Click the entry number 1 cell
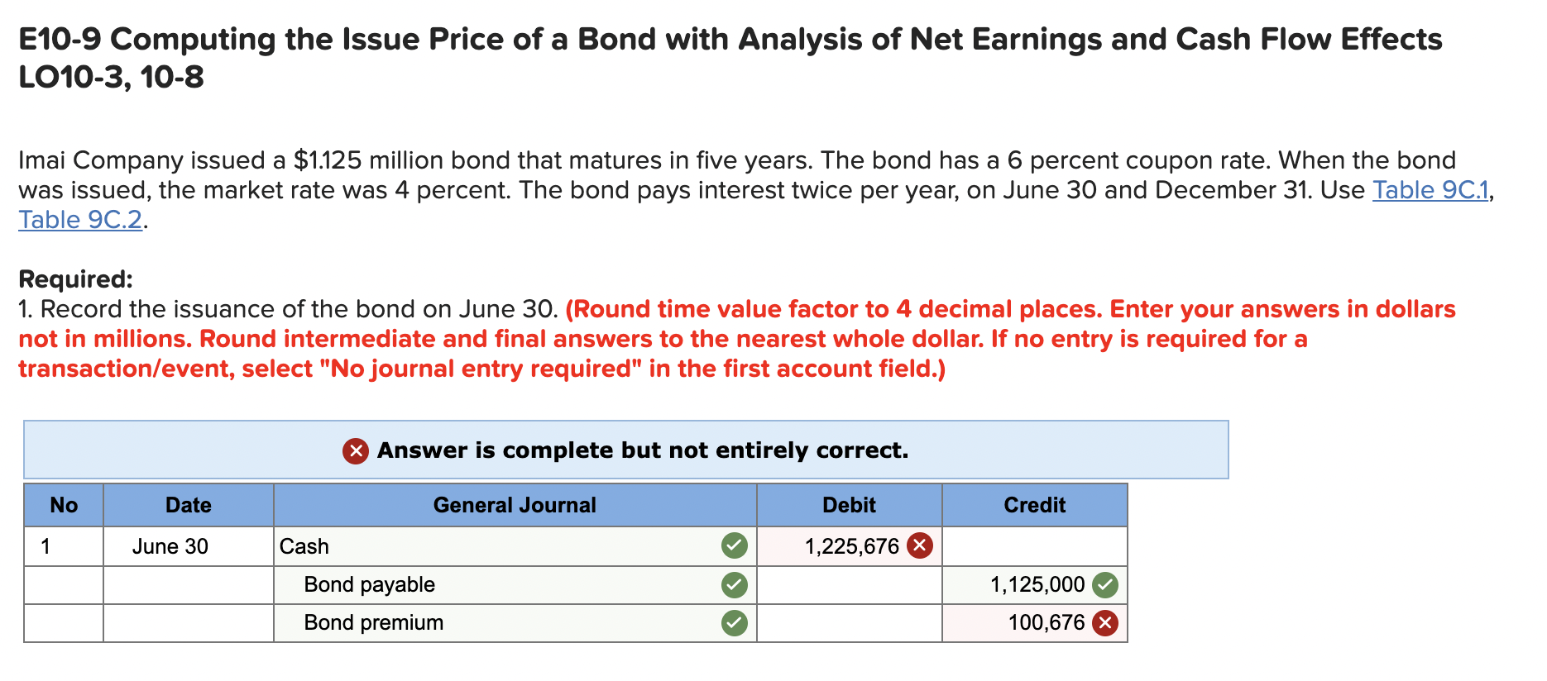Viewport: 1547px width, 681px height. (63, 545)
